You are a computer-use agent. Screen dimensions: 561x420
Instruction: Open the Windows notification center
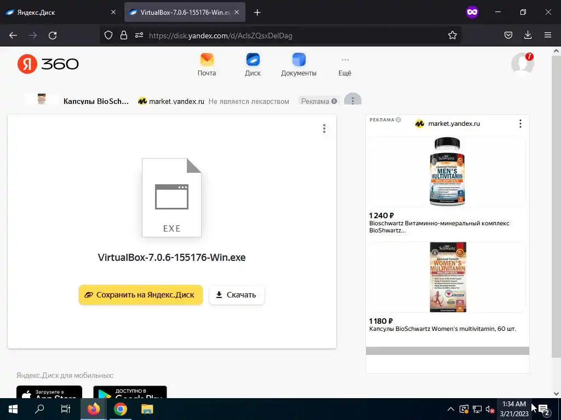point(544,409)
